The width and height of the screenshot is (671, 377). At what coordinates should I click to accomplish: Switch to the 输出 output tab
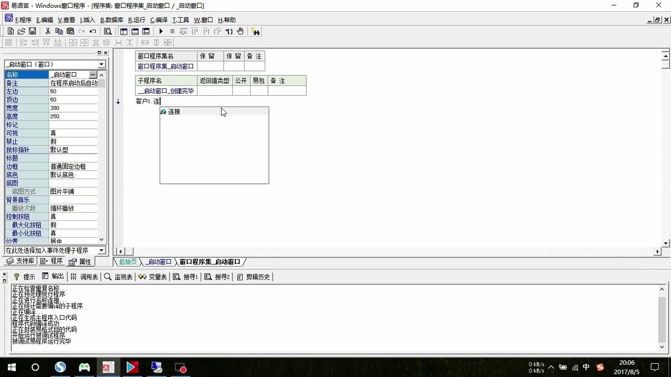(x=53, y=276)
